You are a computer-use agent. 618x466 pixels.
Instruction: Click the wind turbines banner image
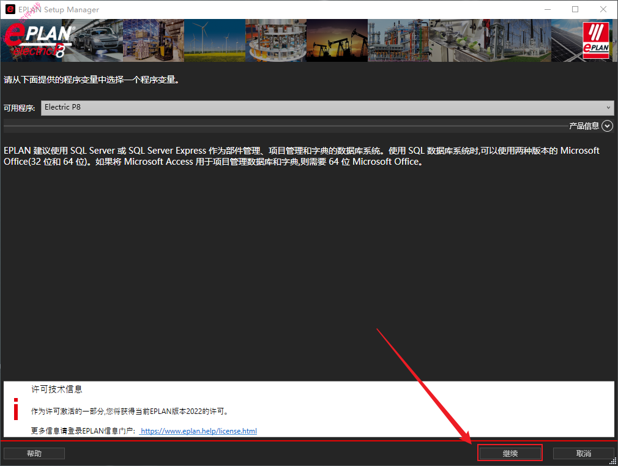(x=214, y=40)
